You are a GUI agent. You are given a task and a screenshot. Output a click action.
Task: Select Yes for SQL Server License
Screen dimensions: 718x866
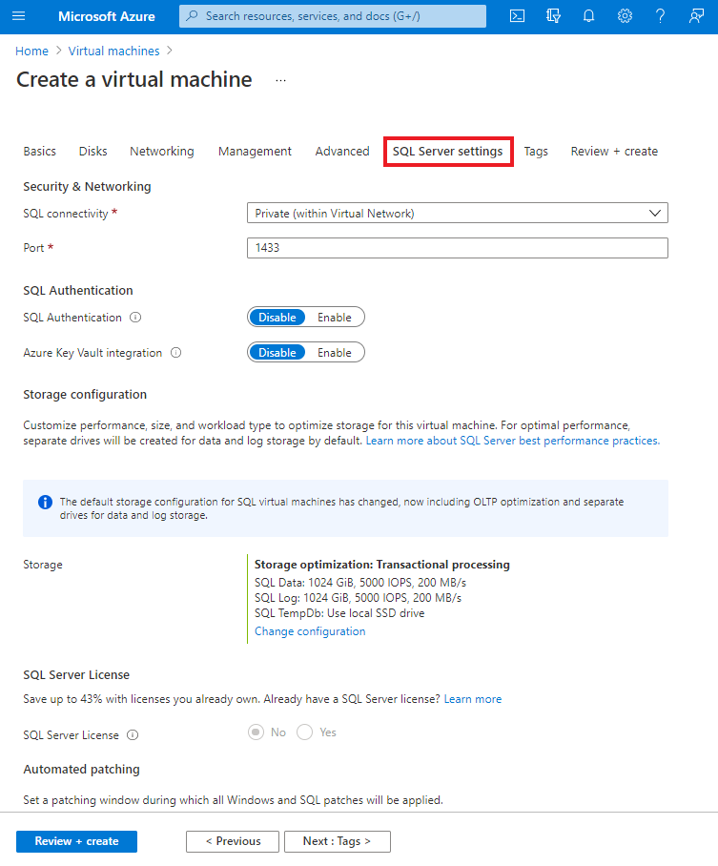click(x=305, y=732)
